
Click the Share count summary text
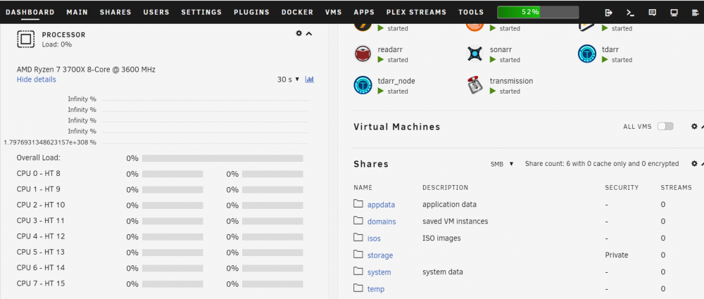coord(602,164)
